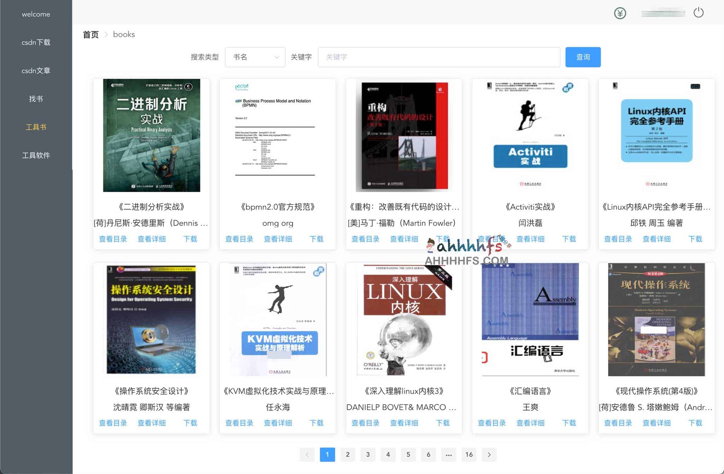Click the welcome sidebar entry
The width and height of the screenshot is (724, 474).
tap(36, 14)
